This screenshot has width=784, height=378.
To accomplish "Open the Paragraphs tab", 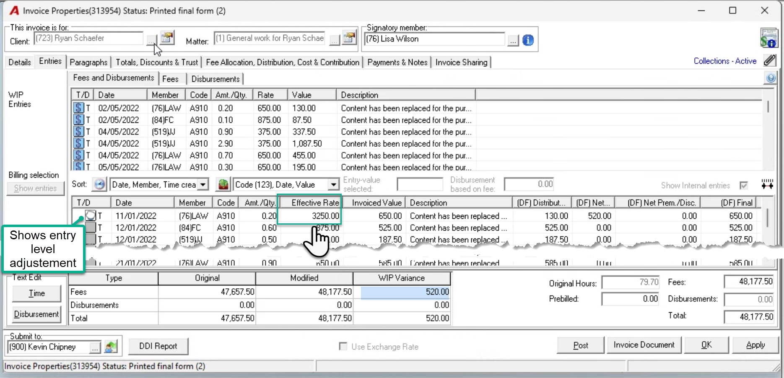I will pos(88,62).
